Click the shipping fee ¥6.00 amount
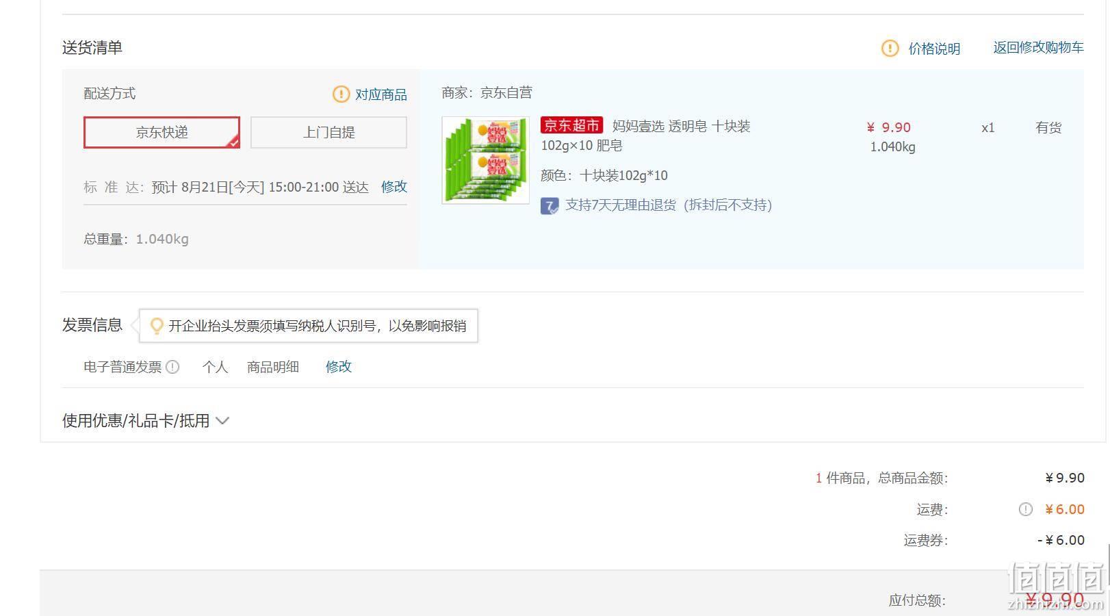This screenshot has height=616, width=1110. tap(1065, 509)
